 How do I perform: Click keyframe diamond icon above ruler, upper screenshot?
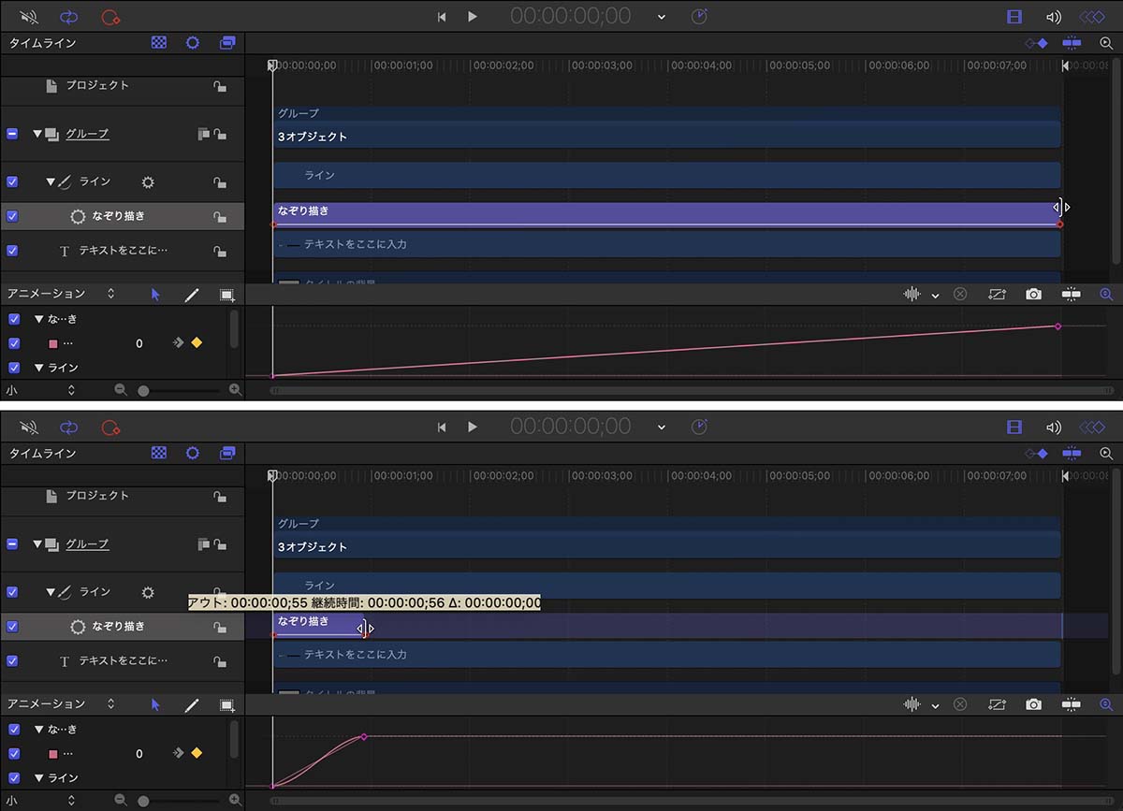click(x=1036, y=43)
